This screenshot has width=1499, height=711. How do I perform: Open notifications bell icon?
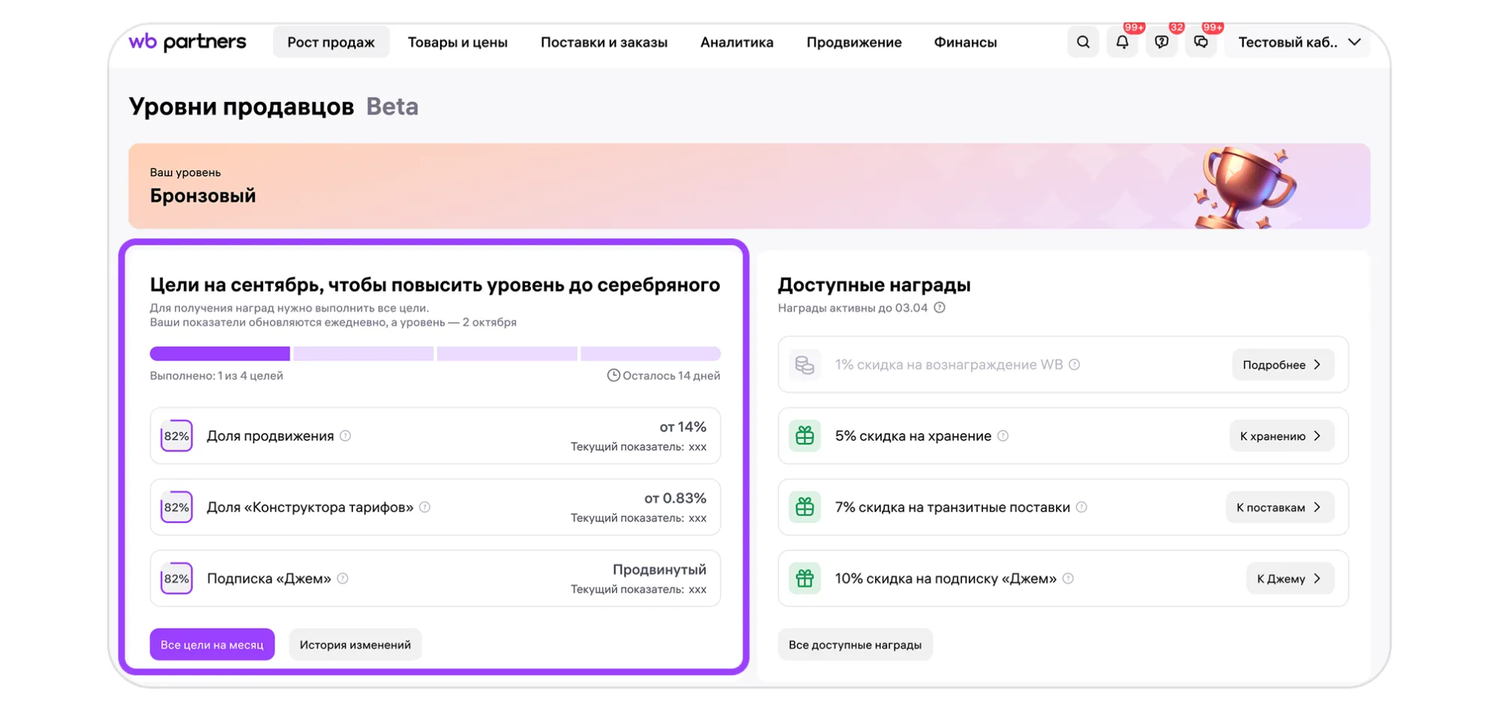pyautogui.click(x=1122, y=43)
